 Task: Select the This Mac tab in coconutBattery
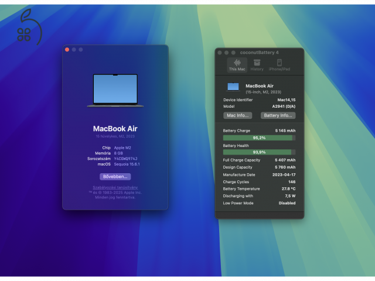tap(237, 65)
